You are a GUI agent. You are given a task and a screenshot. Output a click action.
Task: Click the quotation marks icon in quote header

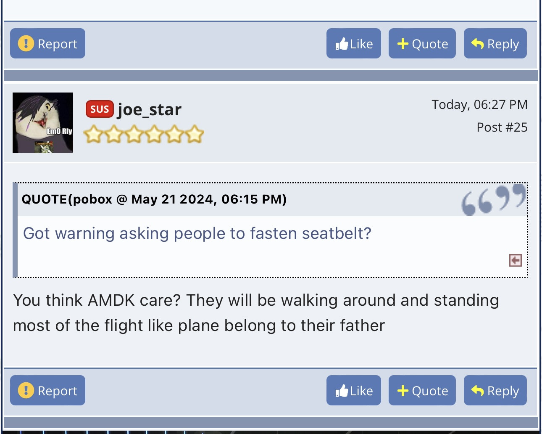point(494,199)
